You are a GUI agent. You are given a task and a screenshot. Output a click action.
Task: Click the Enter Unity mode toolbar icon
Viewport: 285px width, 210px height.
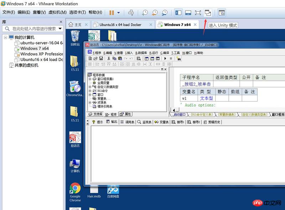point(208,13)
